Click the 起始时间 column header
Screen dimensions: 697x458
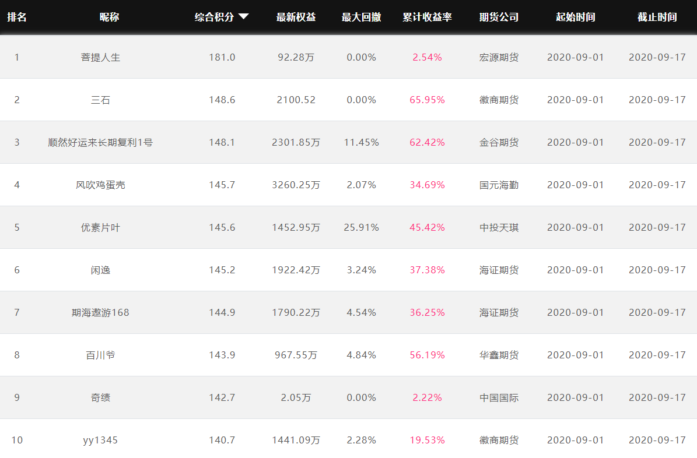[x=576, y=17]
